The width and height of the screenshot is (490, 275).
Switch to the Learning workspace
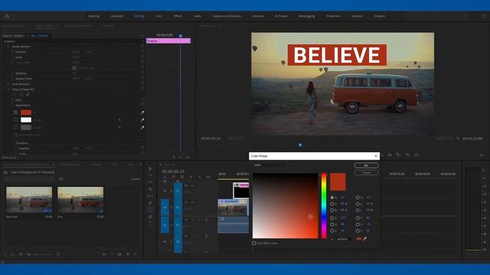(x=93, y=16)
